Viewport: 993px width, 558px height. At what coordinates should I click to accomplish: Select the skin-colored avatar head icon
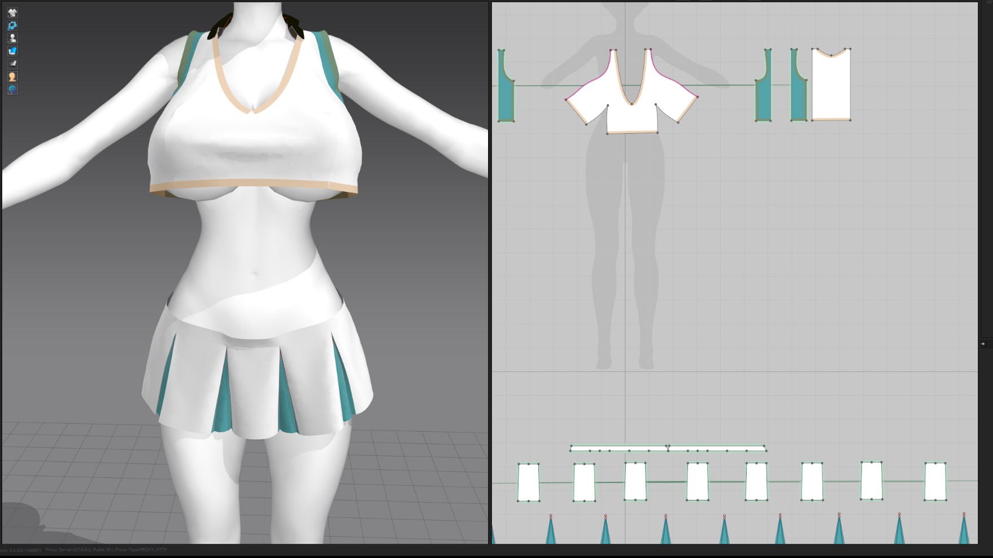[12, 77]
